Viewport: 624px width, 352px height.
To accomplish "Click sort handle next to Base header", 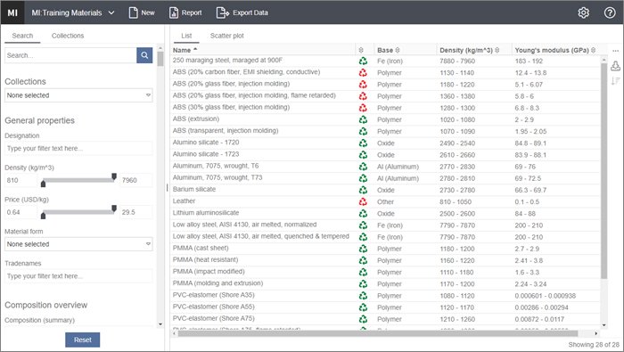I will click(398, 50).
